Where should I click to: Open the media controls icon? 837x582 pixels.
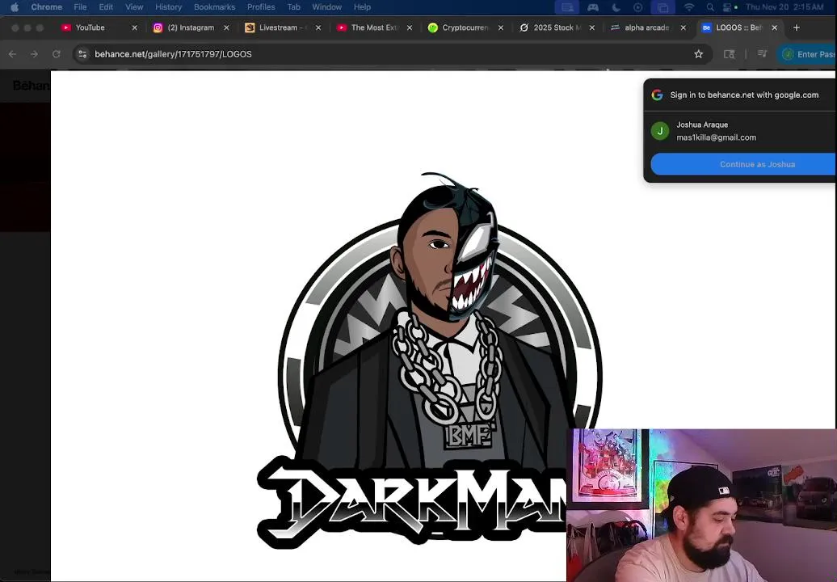pos(763,54)
